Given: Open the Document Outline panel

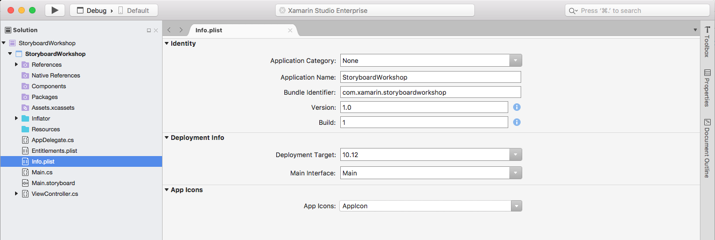Looking at the screenshot, I should point(707,148).
